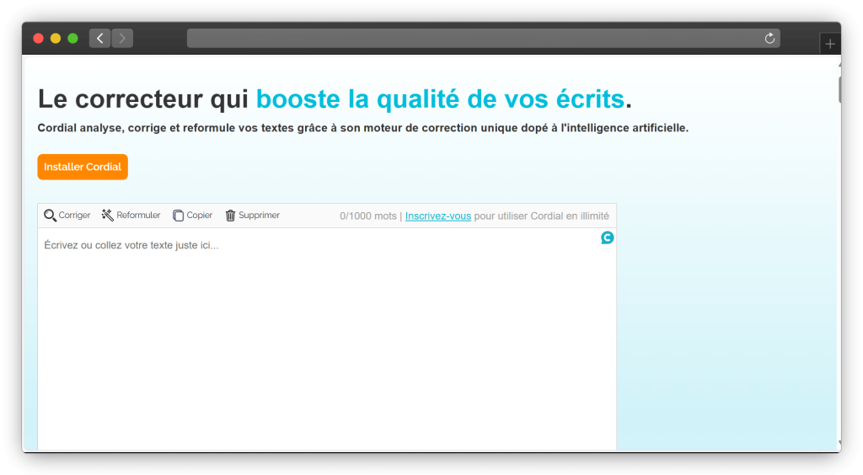
Task: Go back using the browser back arrow
Action: click(100, 39)
